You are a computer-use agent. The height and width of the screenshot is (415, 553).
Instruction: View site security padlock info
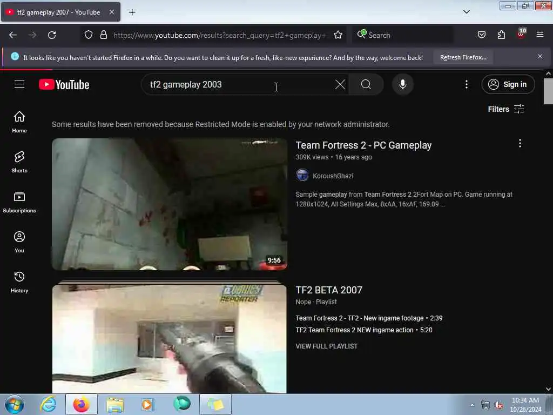(x=103, y=35)
